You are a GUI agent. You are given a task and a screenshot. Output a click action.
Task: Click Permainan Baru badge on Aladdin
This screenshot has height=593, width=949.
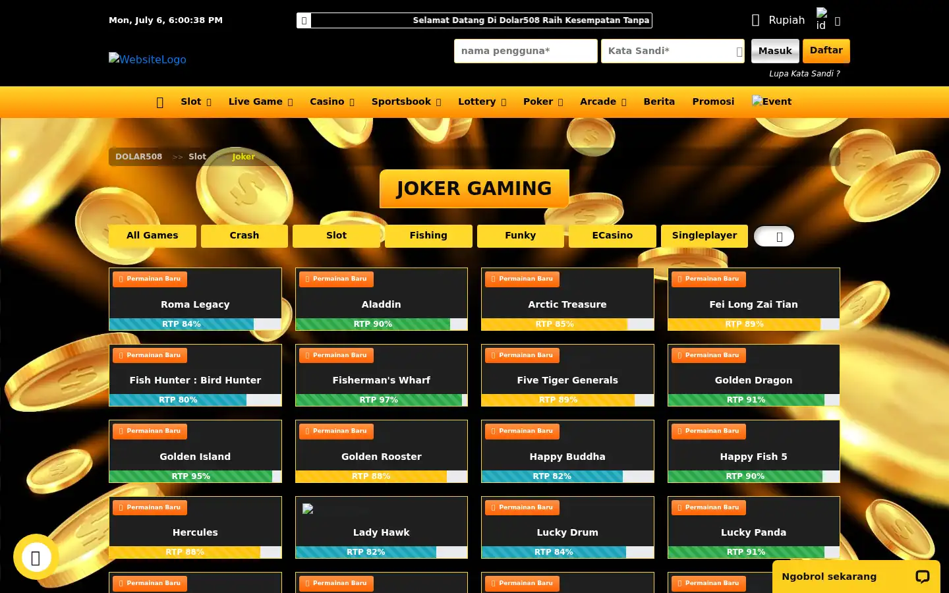pos(336,279)
